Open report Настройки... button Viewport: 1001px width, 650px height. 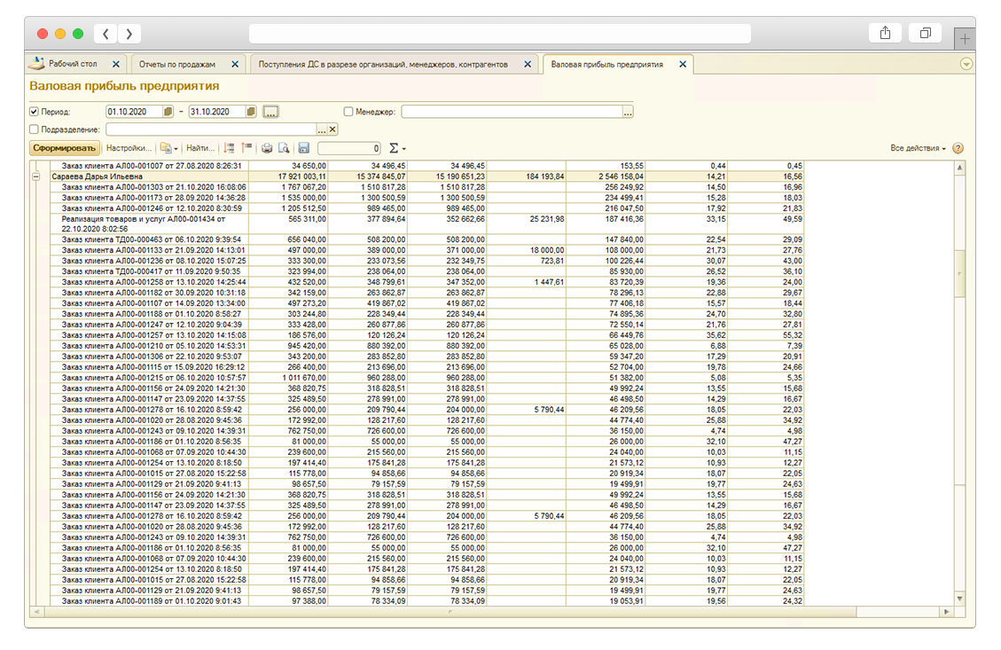tap(129, 148)
